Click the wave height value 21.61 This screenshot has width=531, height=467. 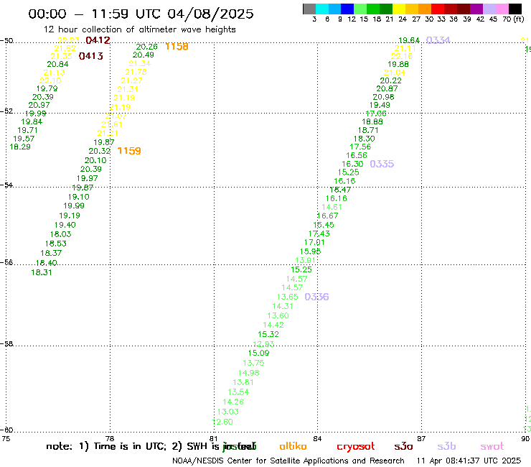[x=111, y=124]
